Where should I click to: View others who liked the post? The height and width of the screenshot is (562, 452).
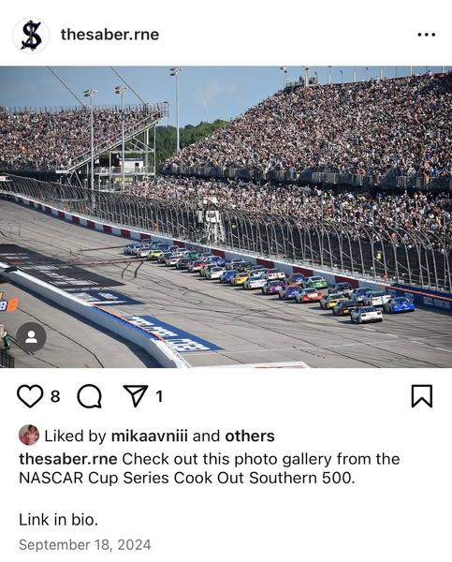tap(250, 436)
